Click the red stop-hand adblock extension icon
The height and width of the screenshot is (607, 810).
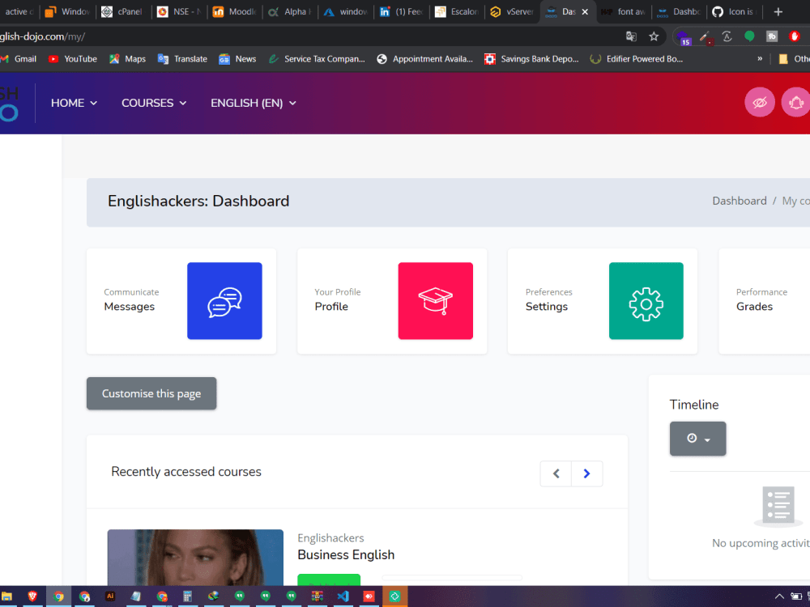click(x=795, y=36)
